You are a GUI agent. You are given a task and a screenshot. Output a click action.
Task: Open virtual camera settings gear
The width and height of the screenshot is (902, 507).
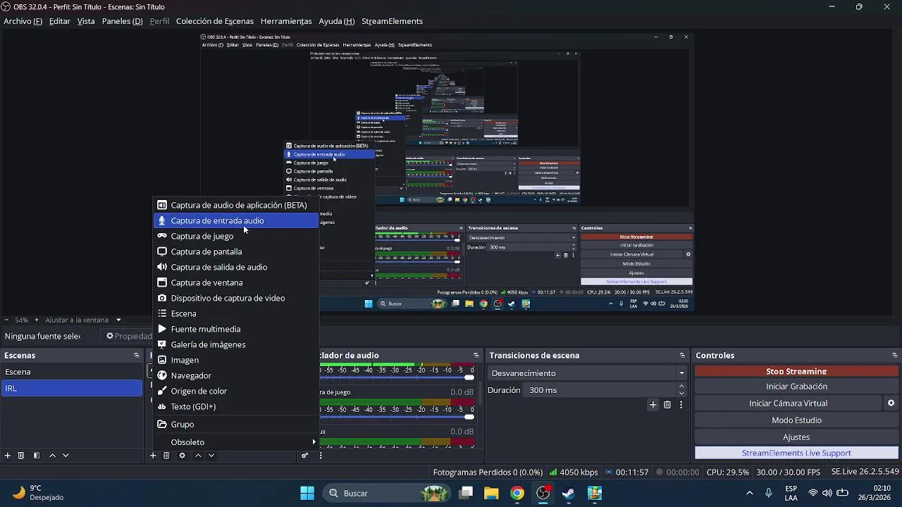point(891,403)
